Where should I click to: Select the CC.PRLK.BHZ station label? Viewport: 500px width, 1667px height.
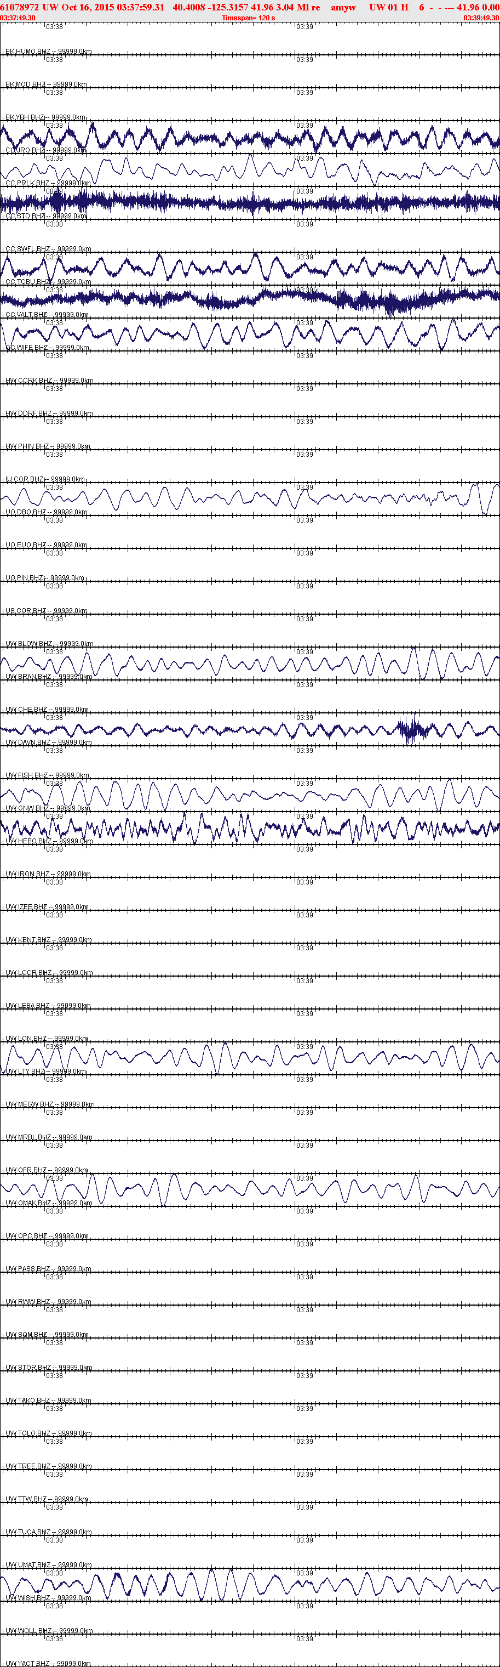[x=48, y=183]
